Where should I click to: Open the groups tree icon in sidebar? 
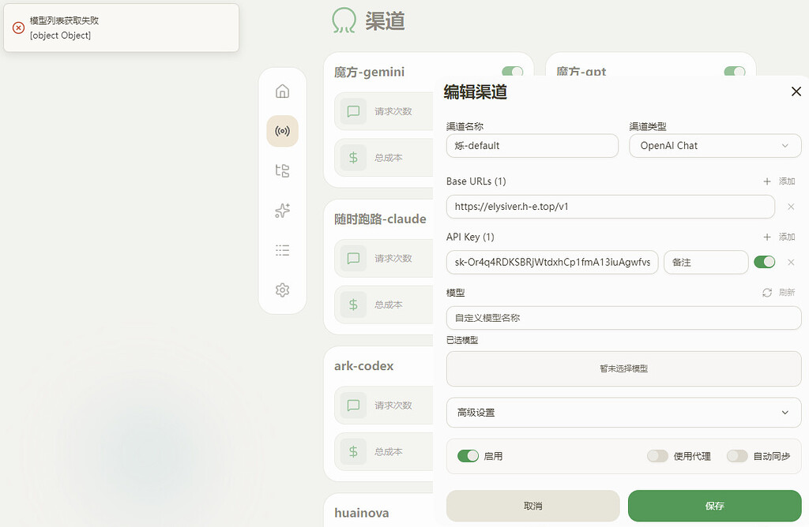click(282, 170)
